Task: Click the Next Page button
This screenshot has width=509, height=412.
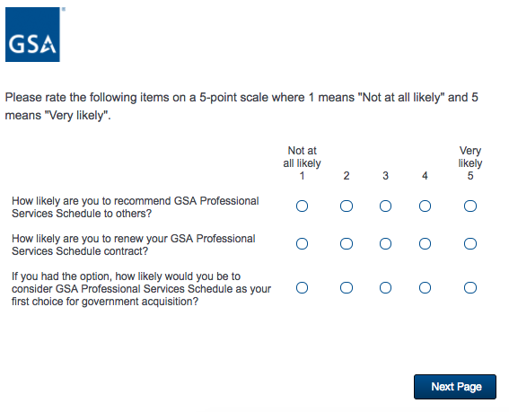Action: click(455, 387)
